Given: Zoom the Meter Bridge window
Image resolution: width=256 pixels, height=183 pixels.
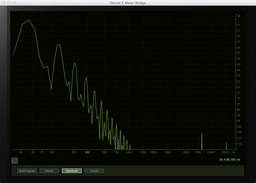Looking at the screenshot, I should pyautogui.click(x=14, y=3).
